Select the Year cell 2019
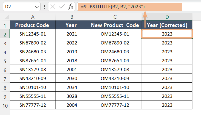The image size is (201, 115). (x=72, y=52)
